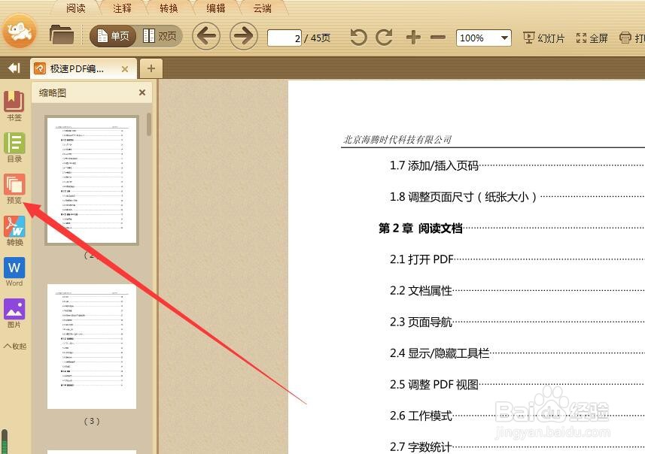Image resolution: width=645 pixels, height=454 pixels.
Task: Click the PDF convert icon (转换)
Action: pos(14,231)
